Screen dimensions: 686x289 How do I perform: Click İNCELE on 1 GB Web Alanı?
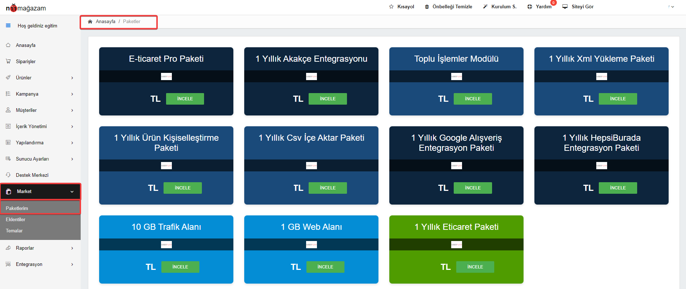325,267
